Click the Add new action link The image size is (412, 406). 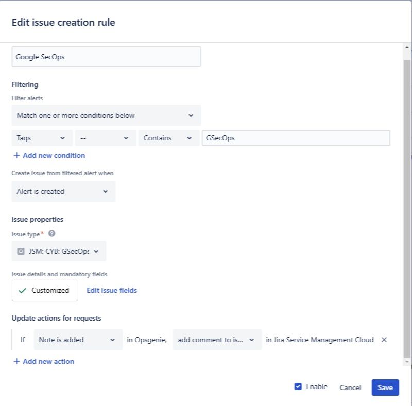[x=48, y=361]
